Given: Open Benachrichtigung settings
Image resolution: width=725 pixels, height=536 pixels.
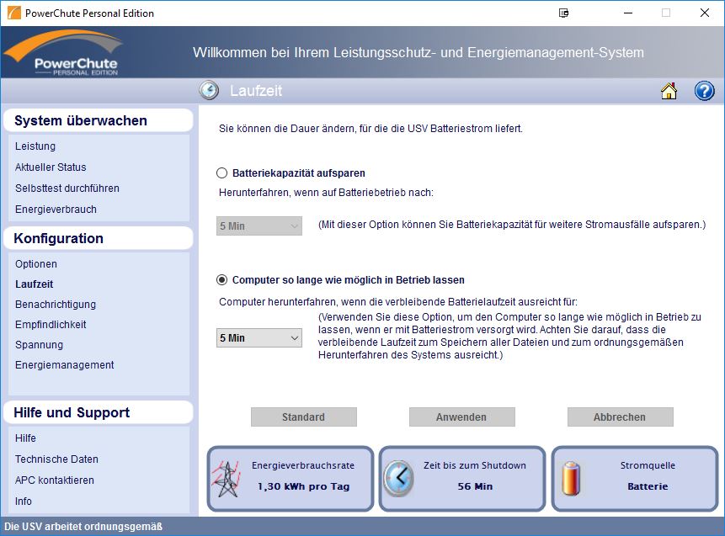Looking at the screenshot, I should 56,305.
